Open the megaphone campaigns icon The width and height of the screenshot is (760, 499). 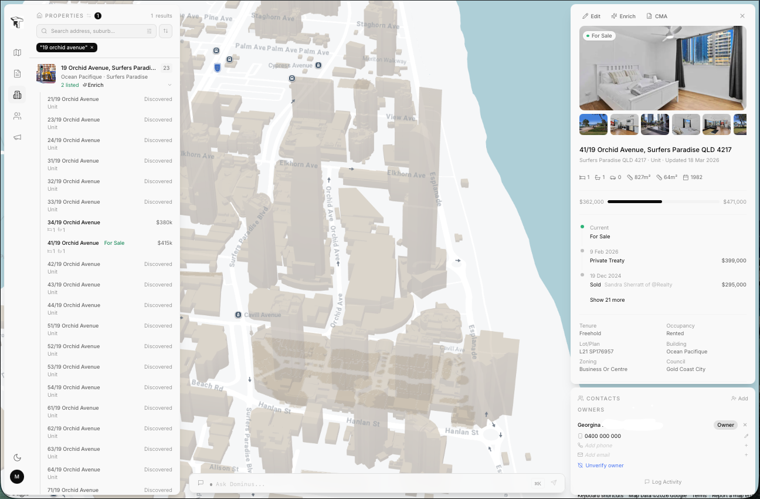pos(17,137)
